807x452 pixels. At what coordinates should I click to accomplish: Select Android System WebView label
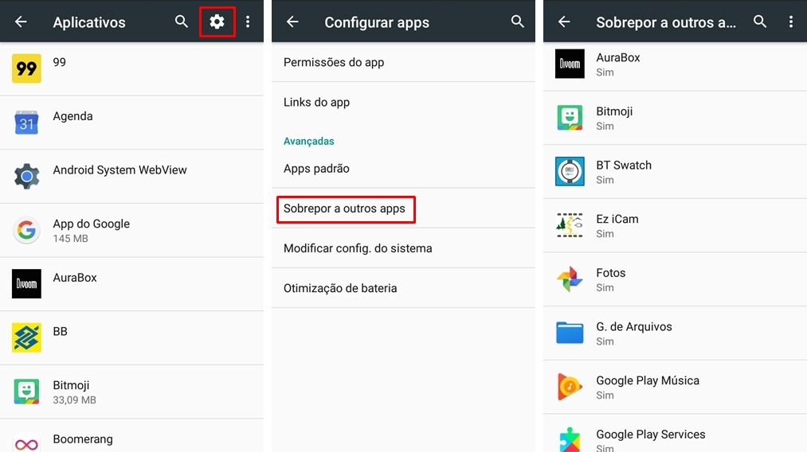(120, 169)
